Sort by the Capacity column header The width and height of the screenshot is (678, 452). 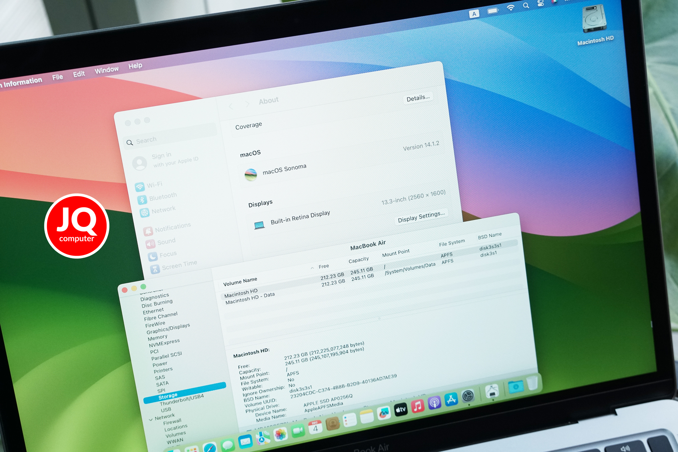[x=358, y=260]
